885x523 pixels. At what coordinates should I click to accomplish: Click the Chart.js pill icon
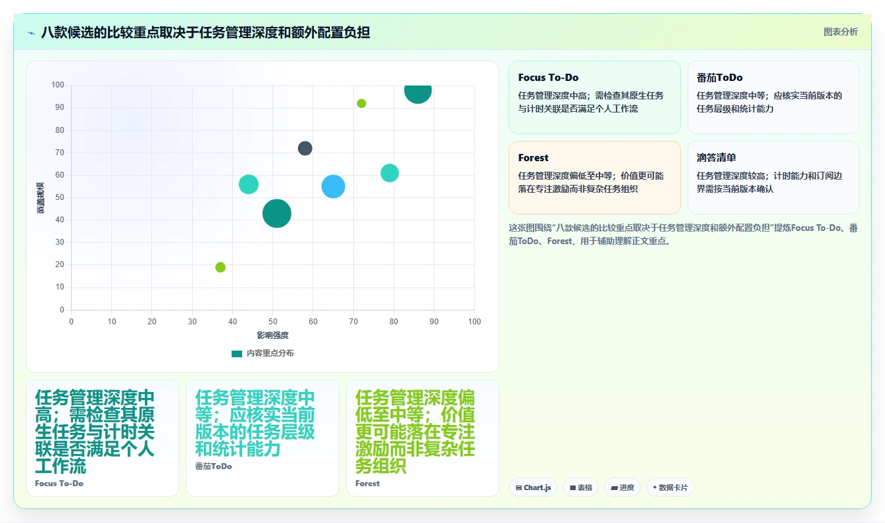coord(518,488)
